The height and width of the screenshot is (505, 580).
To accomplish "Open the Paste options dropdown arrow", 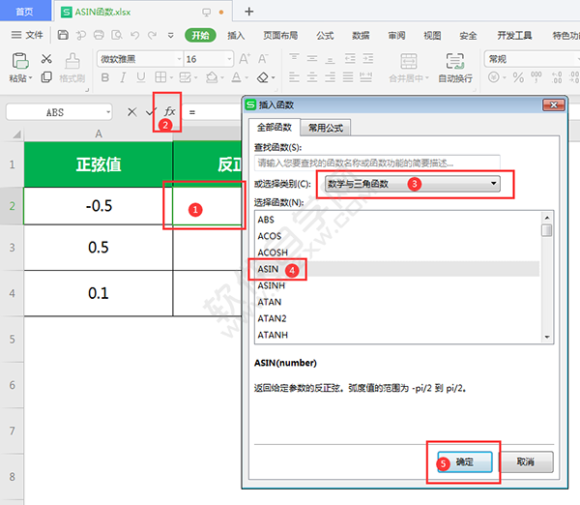I will 30,78.
